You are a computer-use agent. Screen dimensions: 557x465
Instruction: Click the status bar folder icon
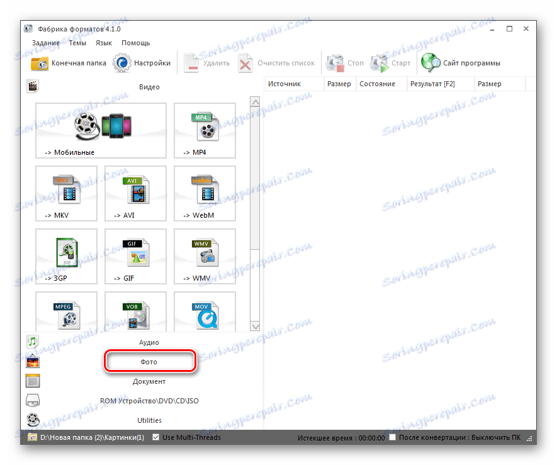point(32,437)
